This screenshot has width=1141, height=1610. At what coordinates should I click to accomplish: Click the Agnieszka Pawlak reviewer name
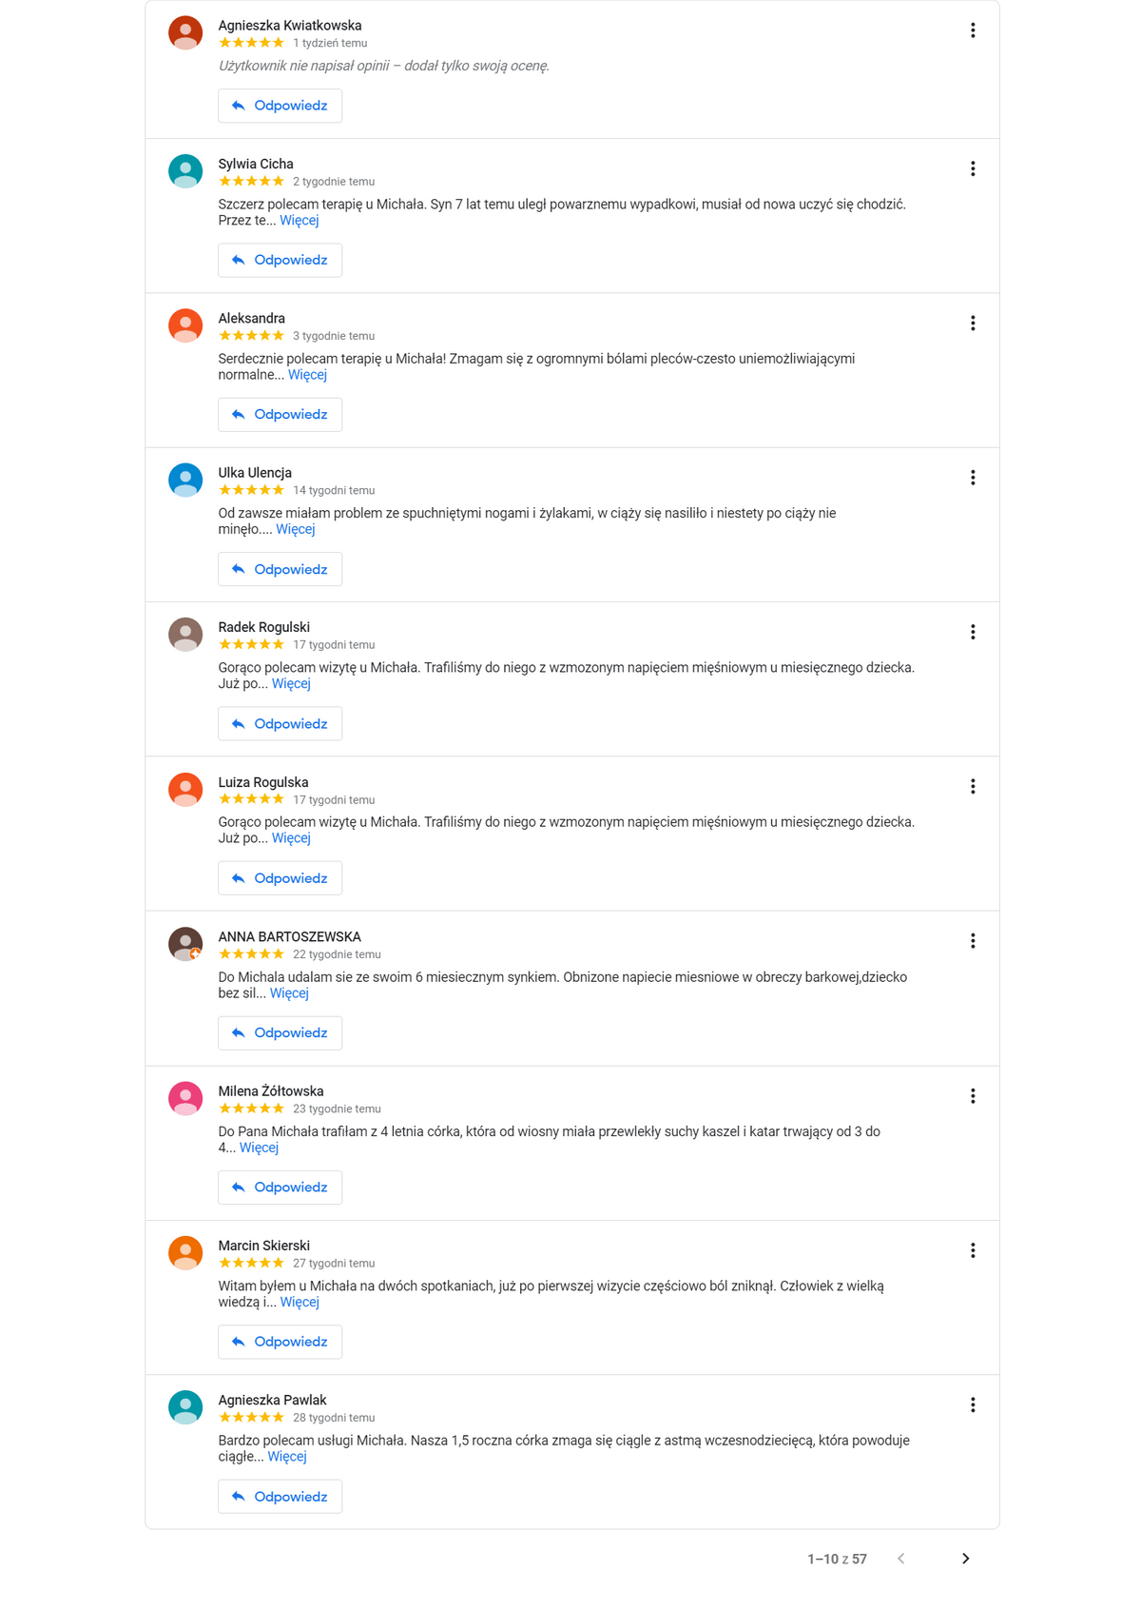point(272,1400)
